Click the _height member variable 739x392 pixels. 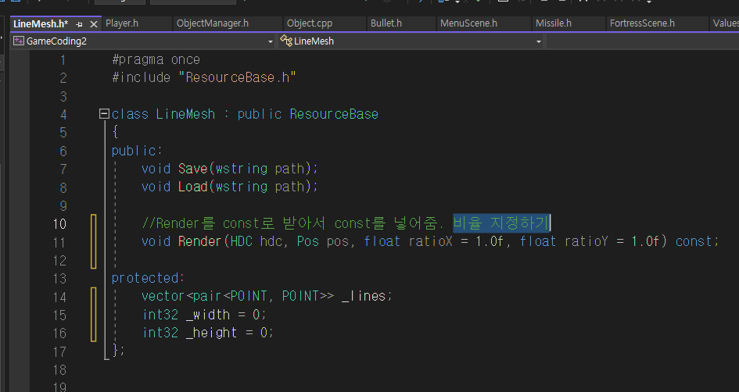[211, 333]
